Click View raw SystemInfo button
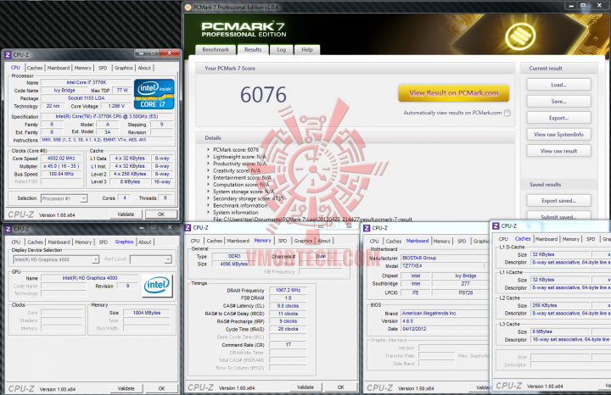The height and width of the screenshot is (395, 611). click(x=558, y=135)
